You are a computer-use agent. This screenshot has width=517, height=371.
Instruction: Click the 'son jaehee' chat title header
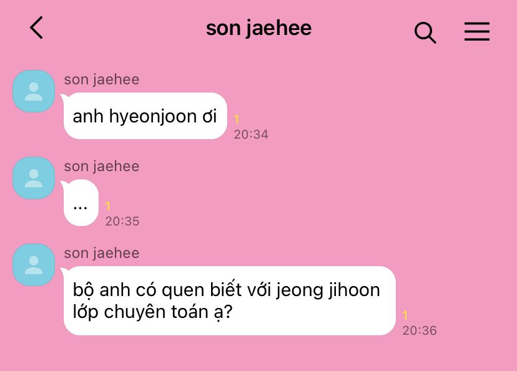tap(258, 28)
